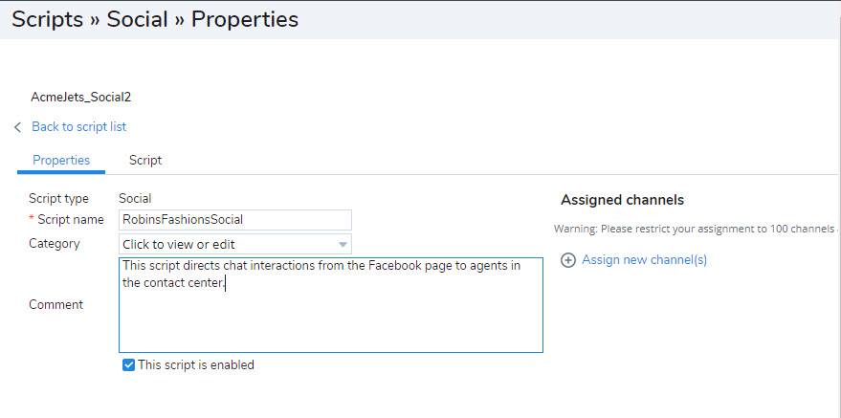
Task: Click the Script type value Social
Action: click(x=135, y=199)
